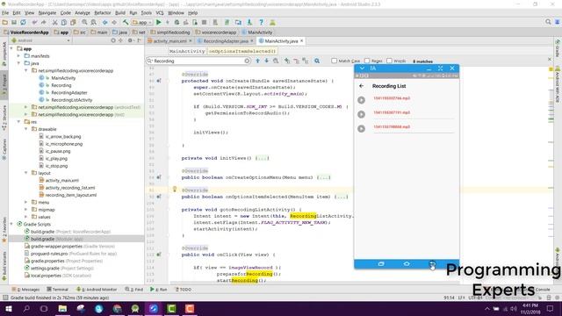
Task: Click the Sync refresh icon in the main toolbar
Action: [x=23, y=22]
